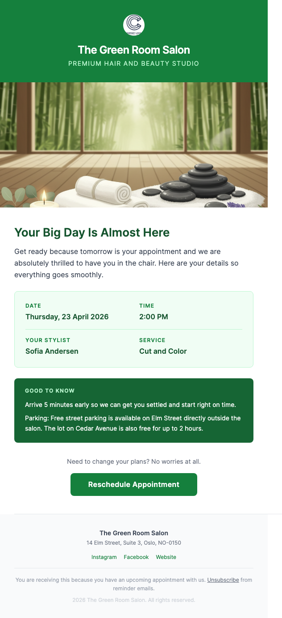
Task: Click the circular company logo icon
Action: pos(133,25)
